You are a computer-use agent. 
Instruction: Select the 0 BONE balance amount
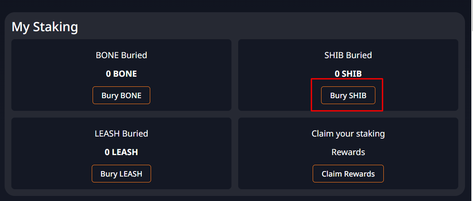tap(121, 74)
